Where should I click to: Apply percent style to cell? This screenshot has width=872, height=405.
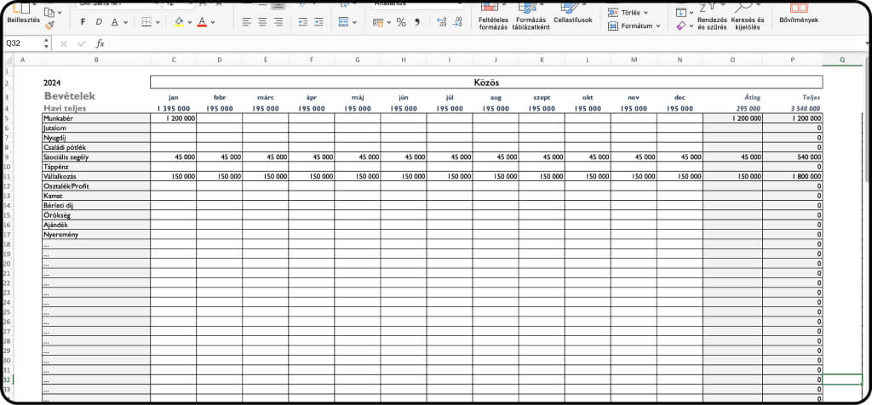click(x=401, y=22)
